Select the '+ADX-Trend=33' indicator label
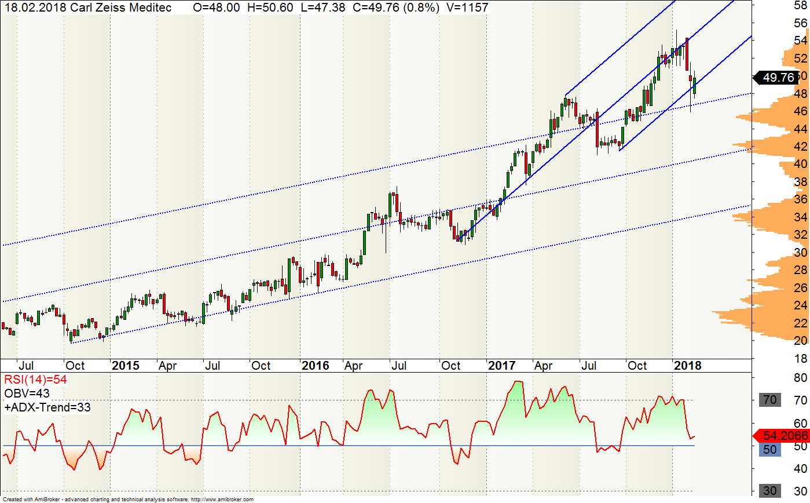The height and width of the screenshot is (503, 810). [47, 407]
